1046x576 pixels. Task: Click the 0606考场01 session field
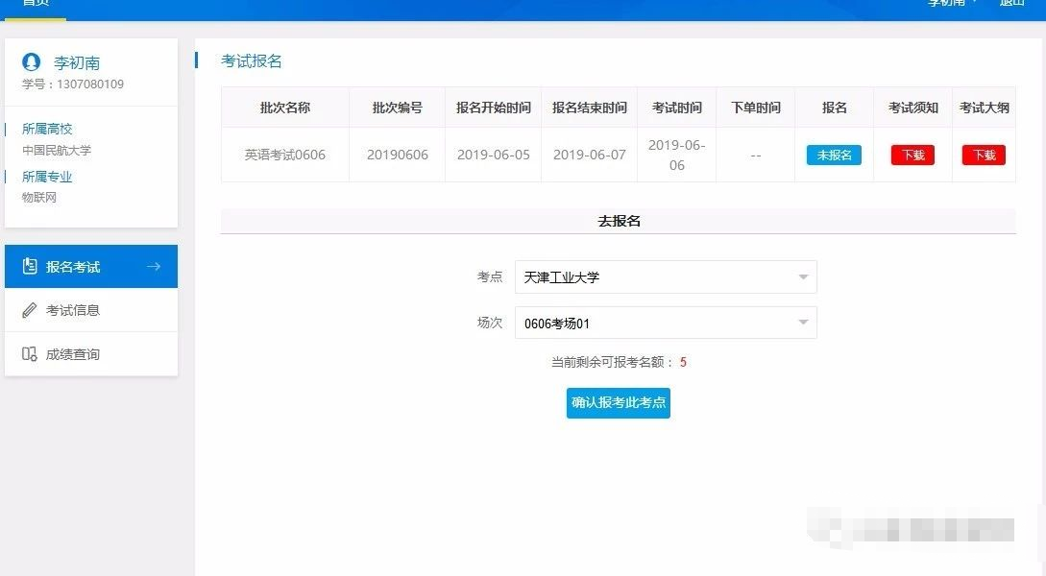653,323
